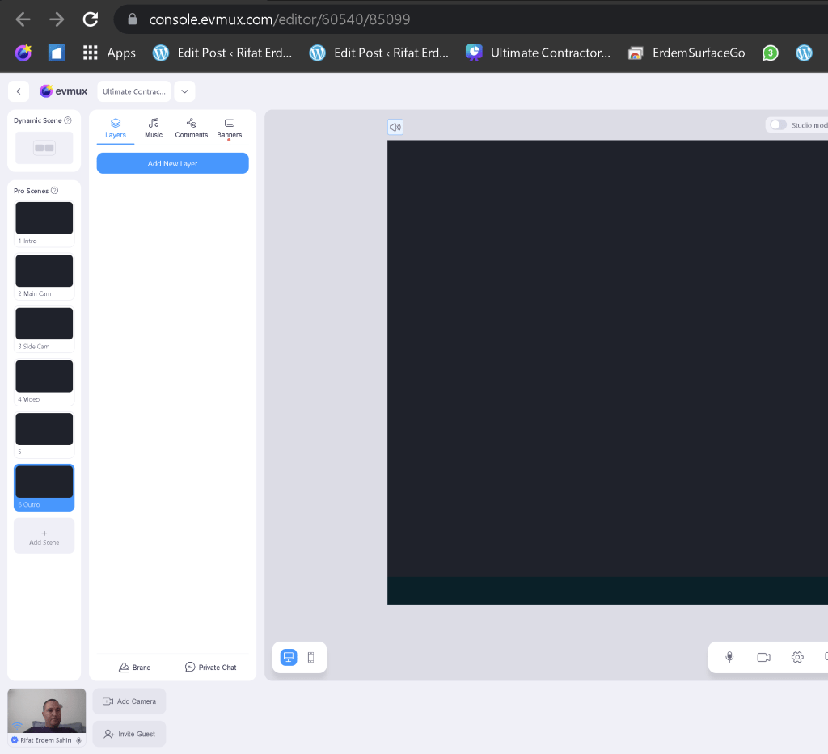828x754 pixels.
Task: Select the 2 Main Cam scene
Action: click(x=44, y=276)
